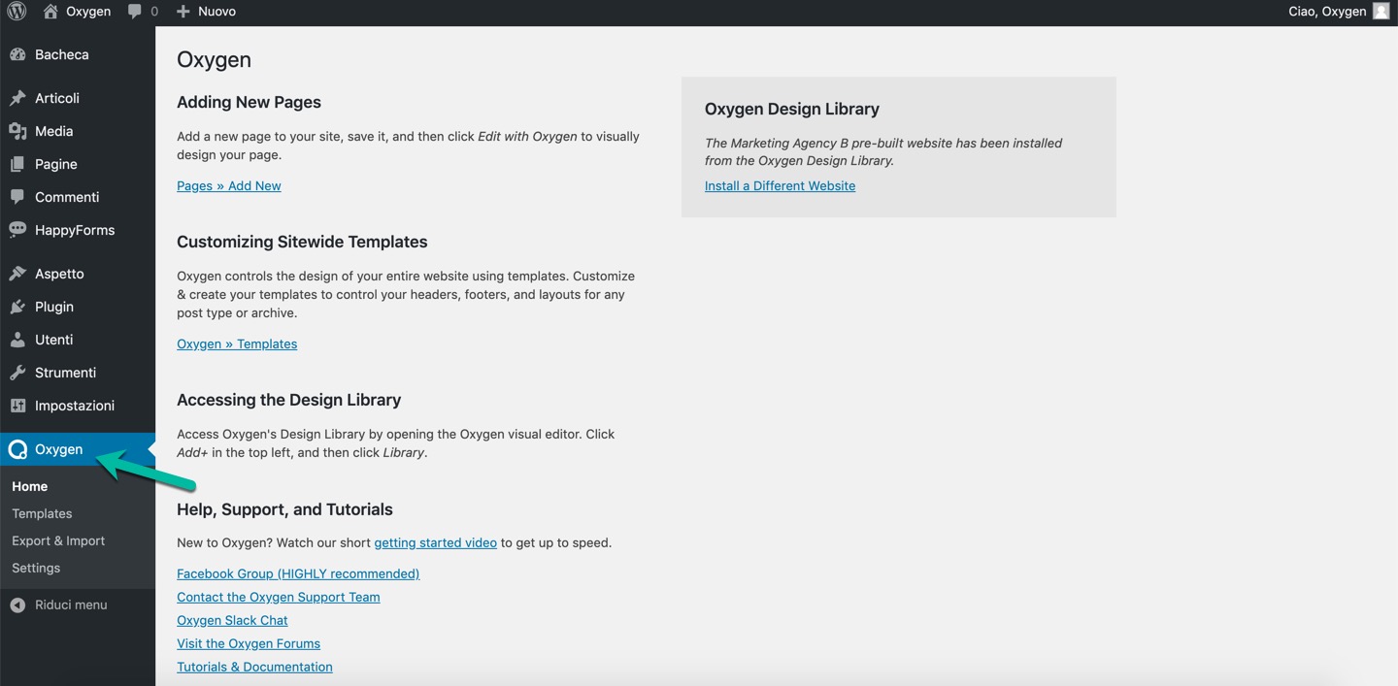1398x686 pixels.
Task: Click Contact the Oxygen Support Team
Action: coord(279,597)
